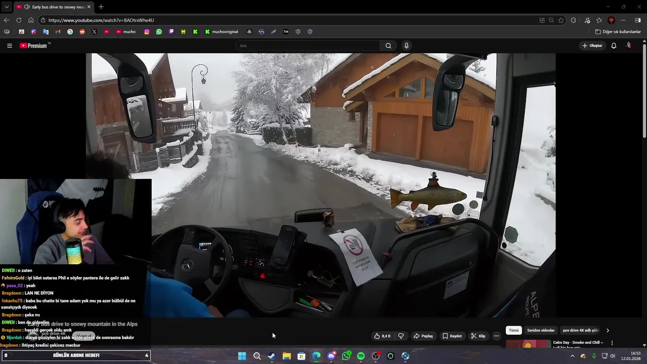Viewport: 647px width, 364px height.
Task: Show hidden system tray icons
Action: pyautogui.click(x=572, y=356)
